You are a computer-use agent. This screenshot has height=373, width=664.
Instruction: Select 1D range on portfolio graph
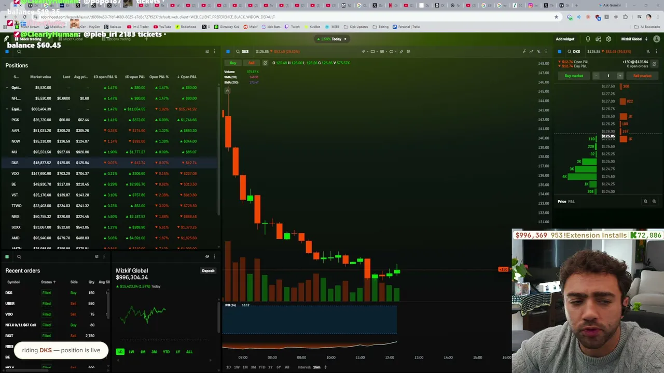(x=120, y=352)
